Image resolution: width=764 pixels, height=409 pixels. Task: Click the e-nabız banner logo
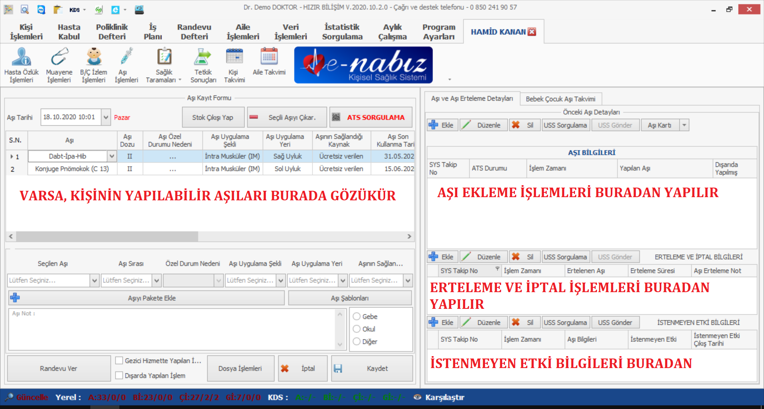click(363, 65)
